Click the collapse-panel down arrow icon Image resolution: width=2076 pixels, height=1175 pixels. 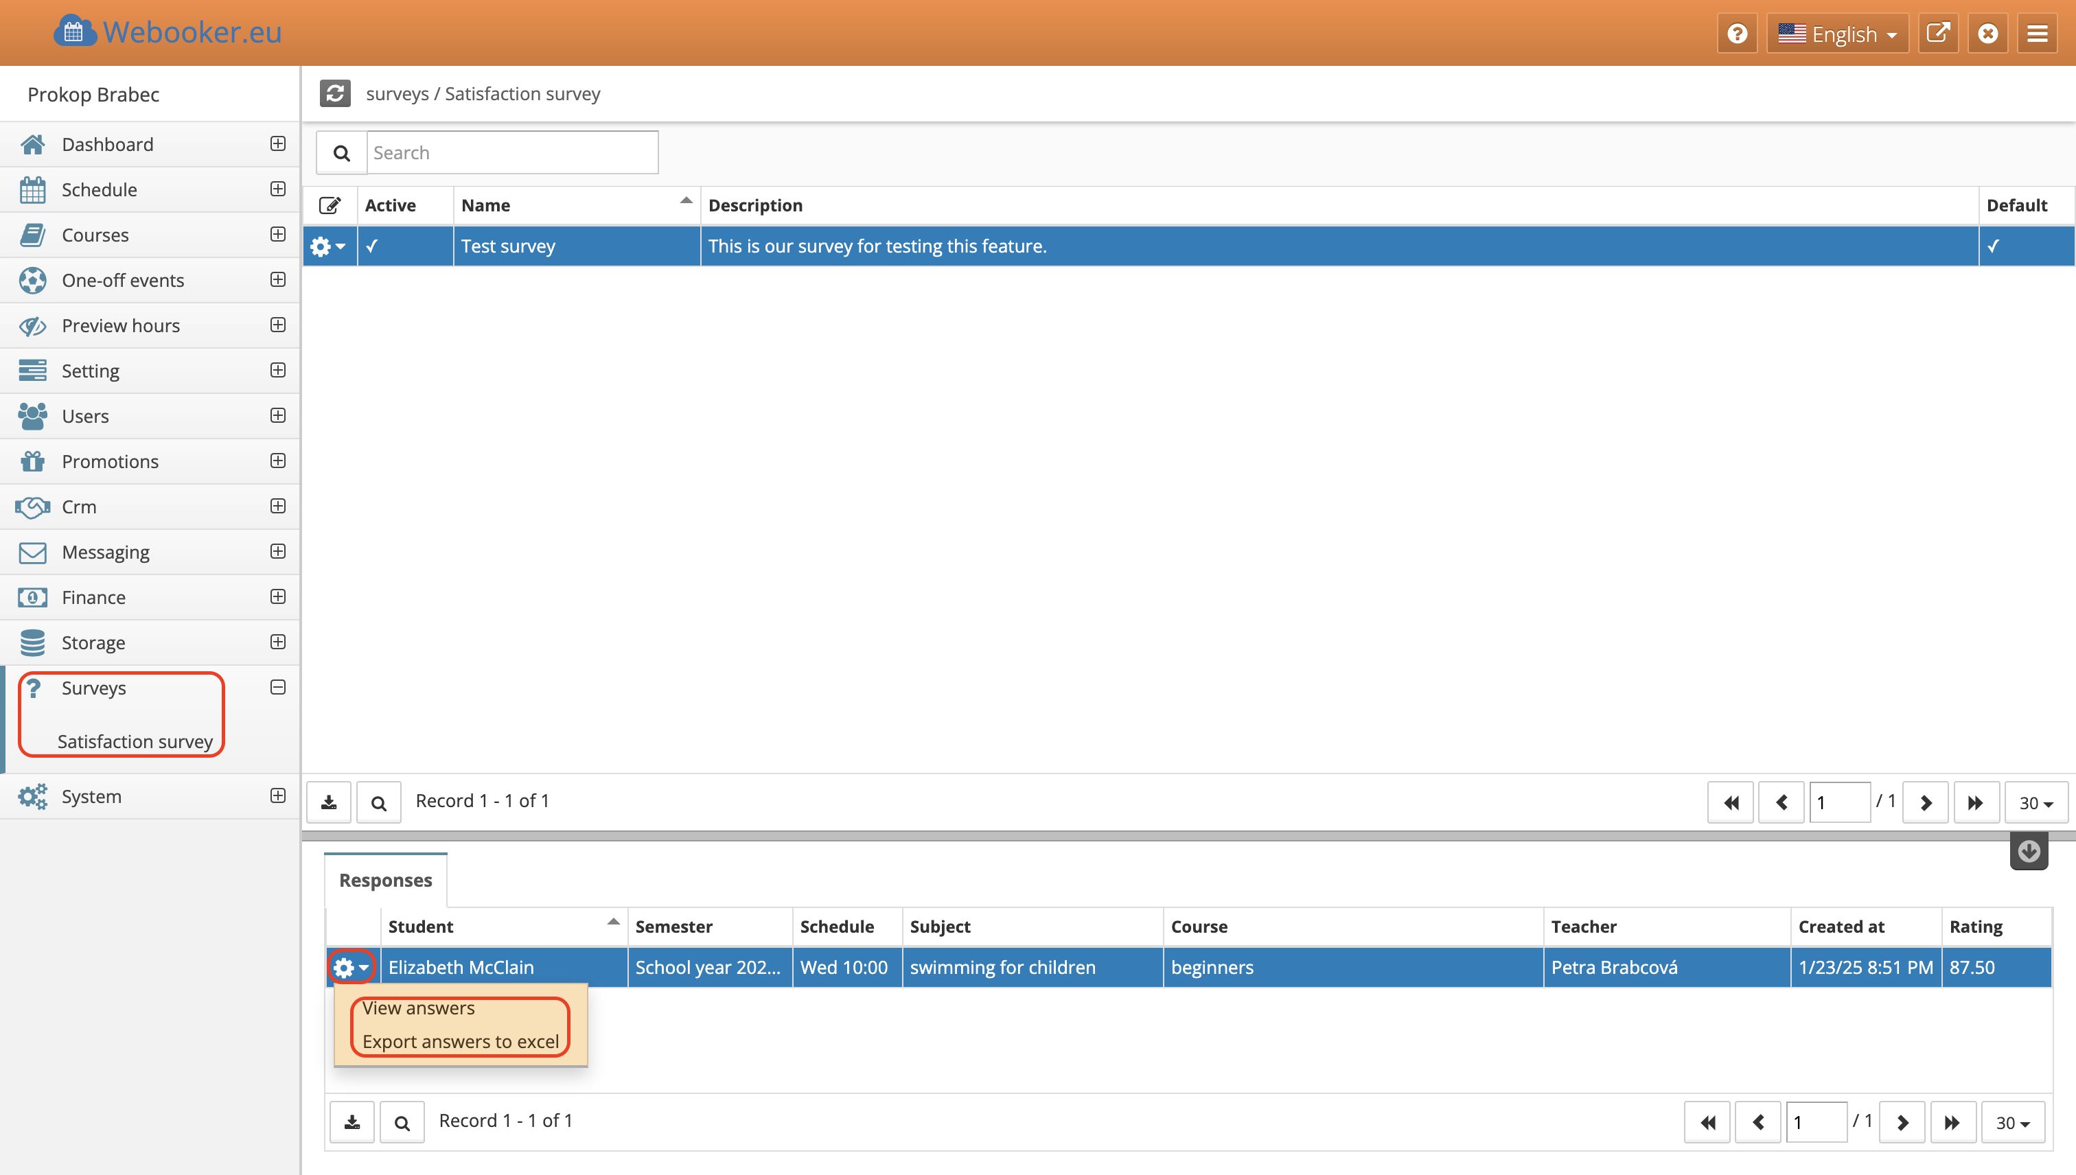2029,851
